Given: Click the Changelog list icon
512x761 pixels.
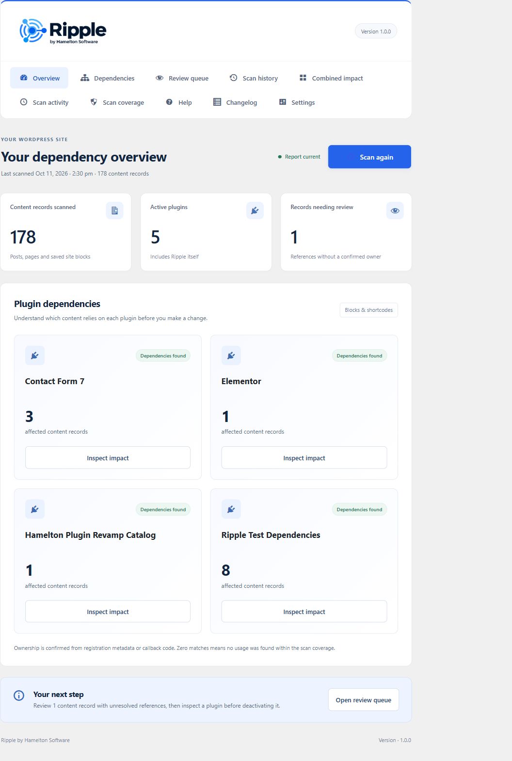Looking at the screenshot, I should pyautogui.click(x=217, y=102).
